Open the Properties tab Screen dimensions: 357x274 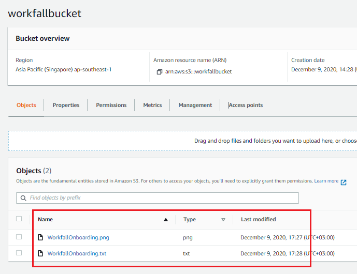point(66,105)
